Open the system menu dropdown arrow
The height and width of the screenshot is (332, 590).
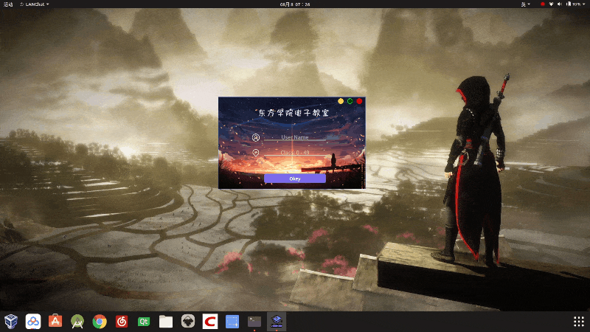[584, 4]
